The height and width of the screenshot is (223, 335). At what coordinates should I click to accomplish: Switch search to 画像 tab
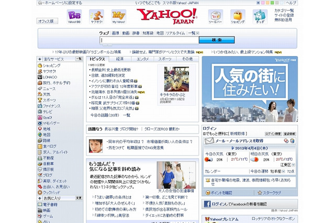click(x=116, y=33)
